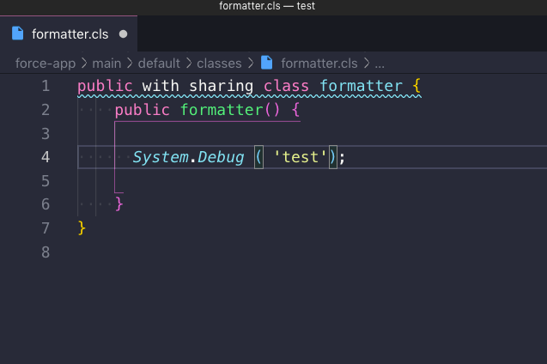
Task: Click formatter.cls in the breadcrumb path
Action: point(319,64)
